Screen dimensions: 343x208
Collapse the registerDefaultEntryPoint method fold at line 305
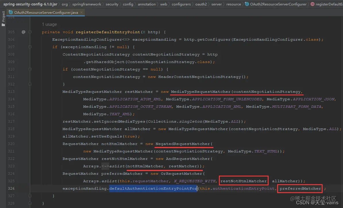click(30, 32)
